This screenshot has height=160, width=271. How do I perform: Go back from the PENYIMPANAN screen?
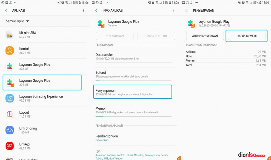pos(187,11)
